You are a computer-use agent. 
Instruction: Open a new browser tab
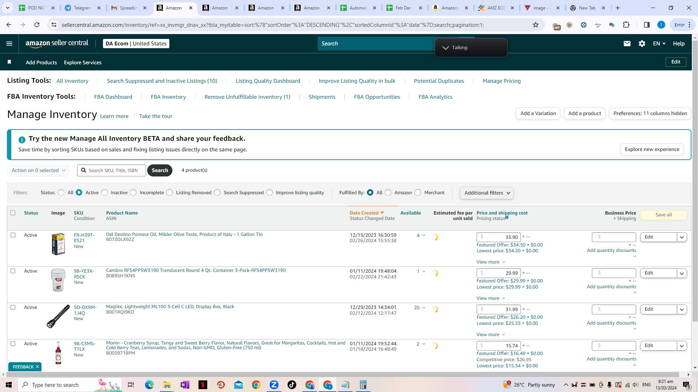coord(618,8)
